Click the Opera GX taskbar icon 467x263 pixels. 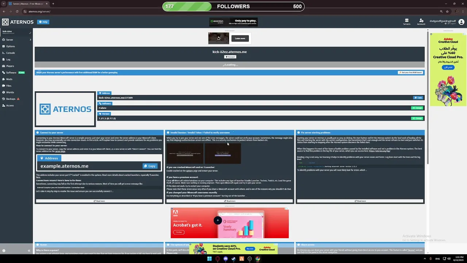[x=217, y=259]
